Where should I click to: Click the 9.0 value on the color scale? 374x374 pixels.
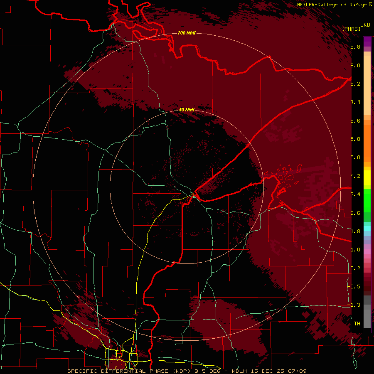click(x=355, y=65)
